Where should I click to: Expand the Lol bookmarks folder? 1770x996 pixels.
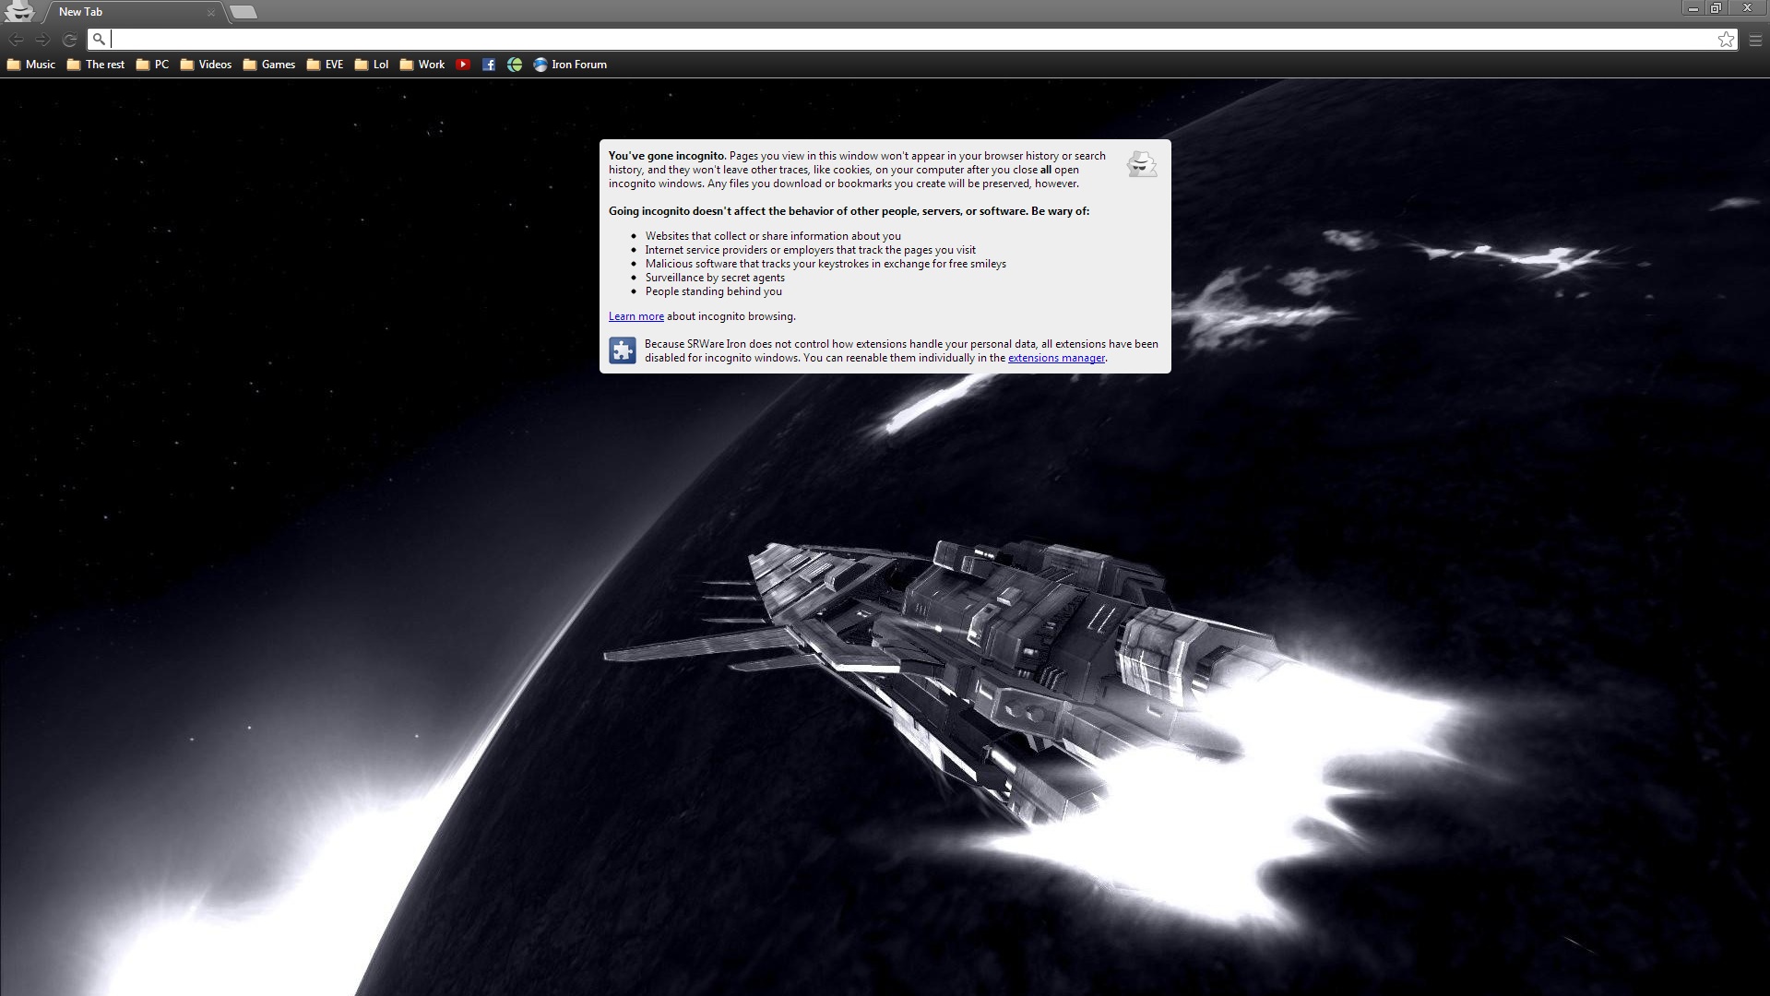pos(372,65)
